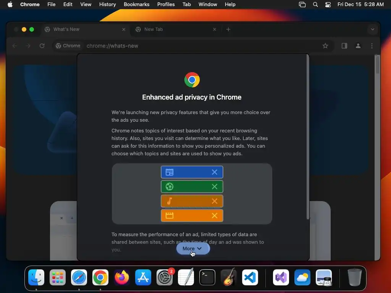Go forward with the forward arrow

pyautogui.click(x=28, y=46)
